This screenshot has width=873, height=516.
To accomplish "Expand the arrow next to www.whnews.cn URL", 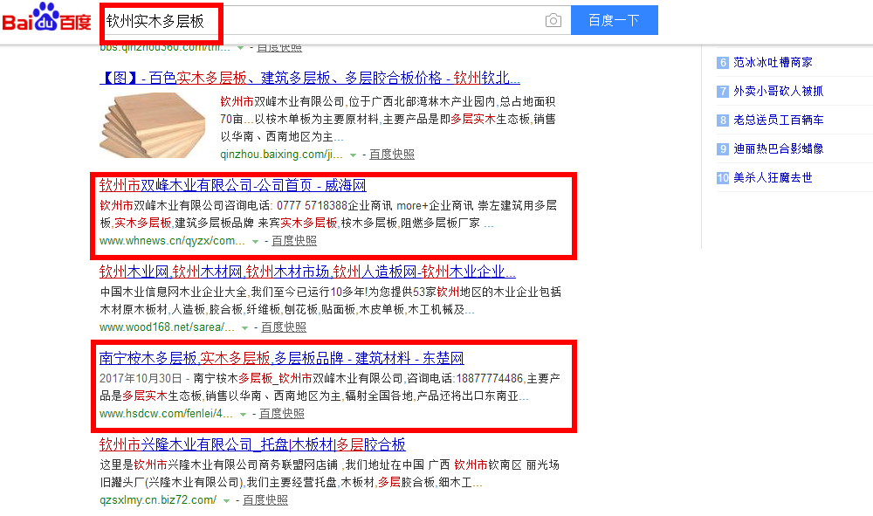I will 255,242.
